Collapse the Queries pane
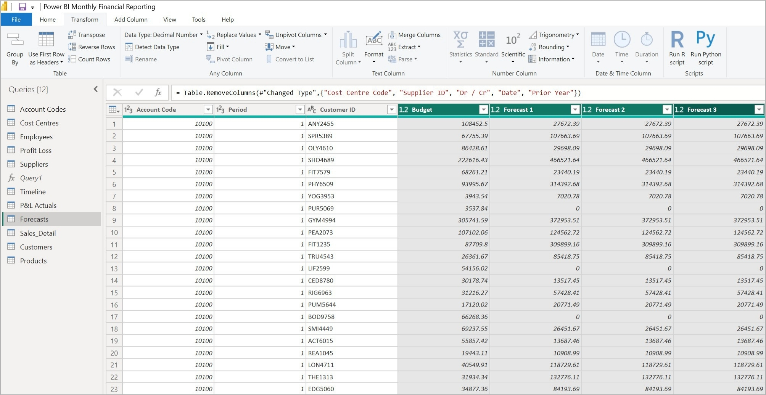Screen dimensions: 766x395 [x=95, y=89]
